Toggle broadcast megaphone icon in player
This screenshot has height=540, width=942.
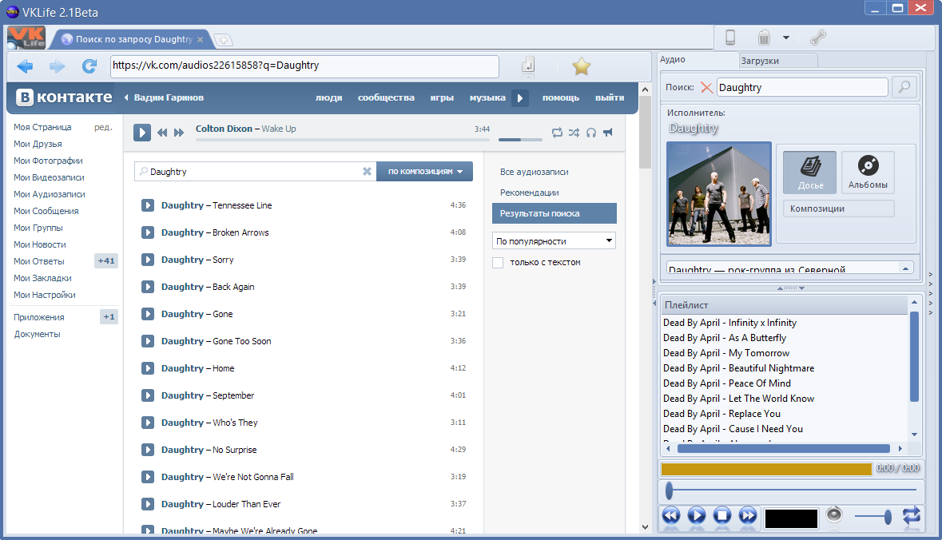tap(608, 132)
